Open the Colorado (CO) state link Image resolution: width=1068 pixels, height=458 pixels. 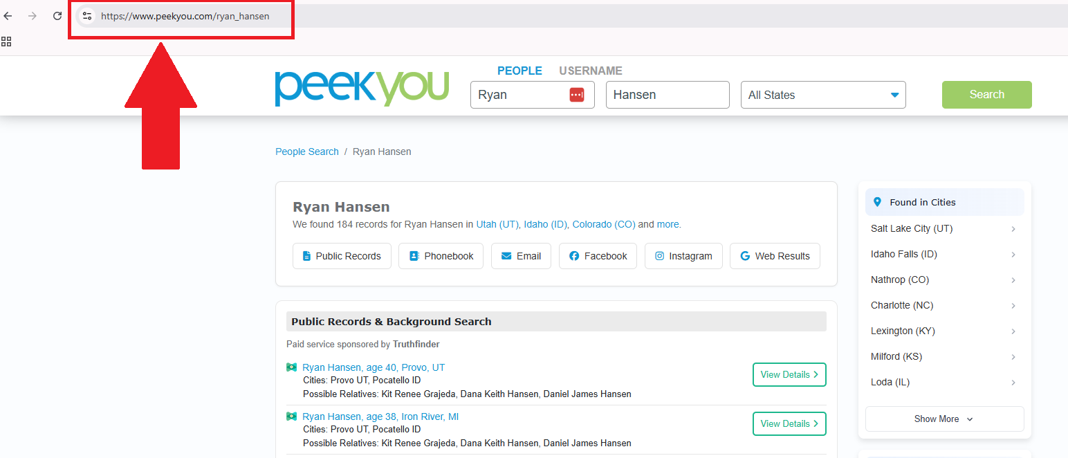coord(604,224)
